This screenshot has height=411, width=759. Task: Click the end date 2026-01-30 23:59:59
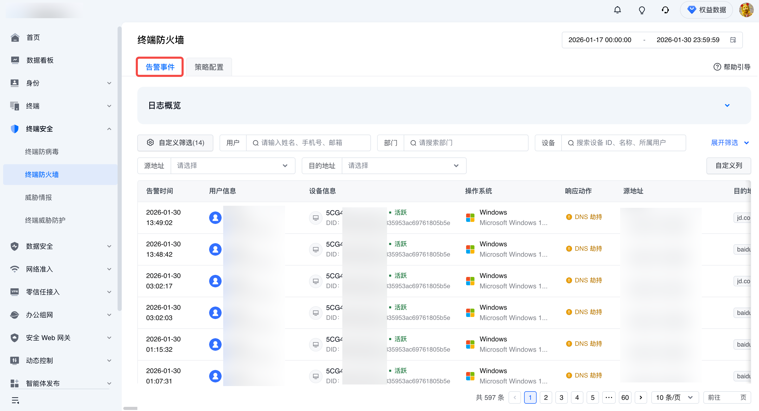coord(688,40)
